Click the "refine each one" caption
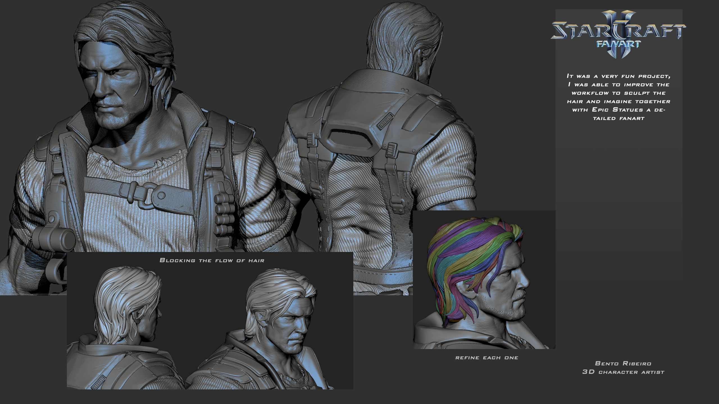 (x=487, y=358)
